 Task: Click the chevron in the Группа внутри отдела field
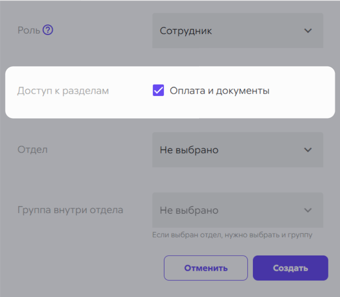(x=308, y=210)
